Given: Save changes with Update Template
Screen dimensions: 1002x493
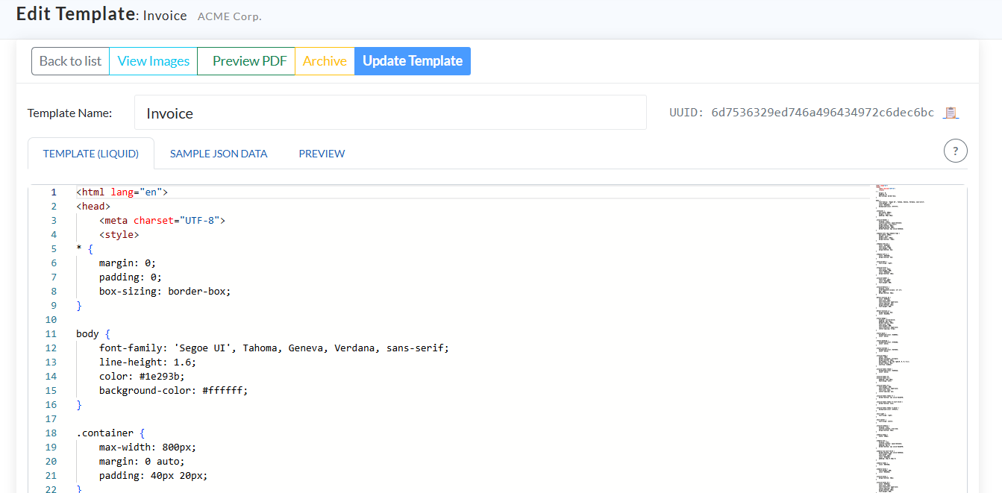Looking at the screenshot, I should coord(413,61).
